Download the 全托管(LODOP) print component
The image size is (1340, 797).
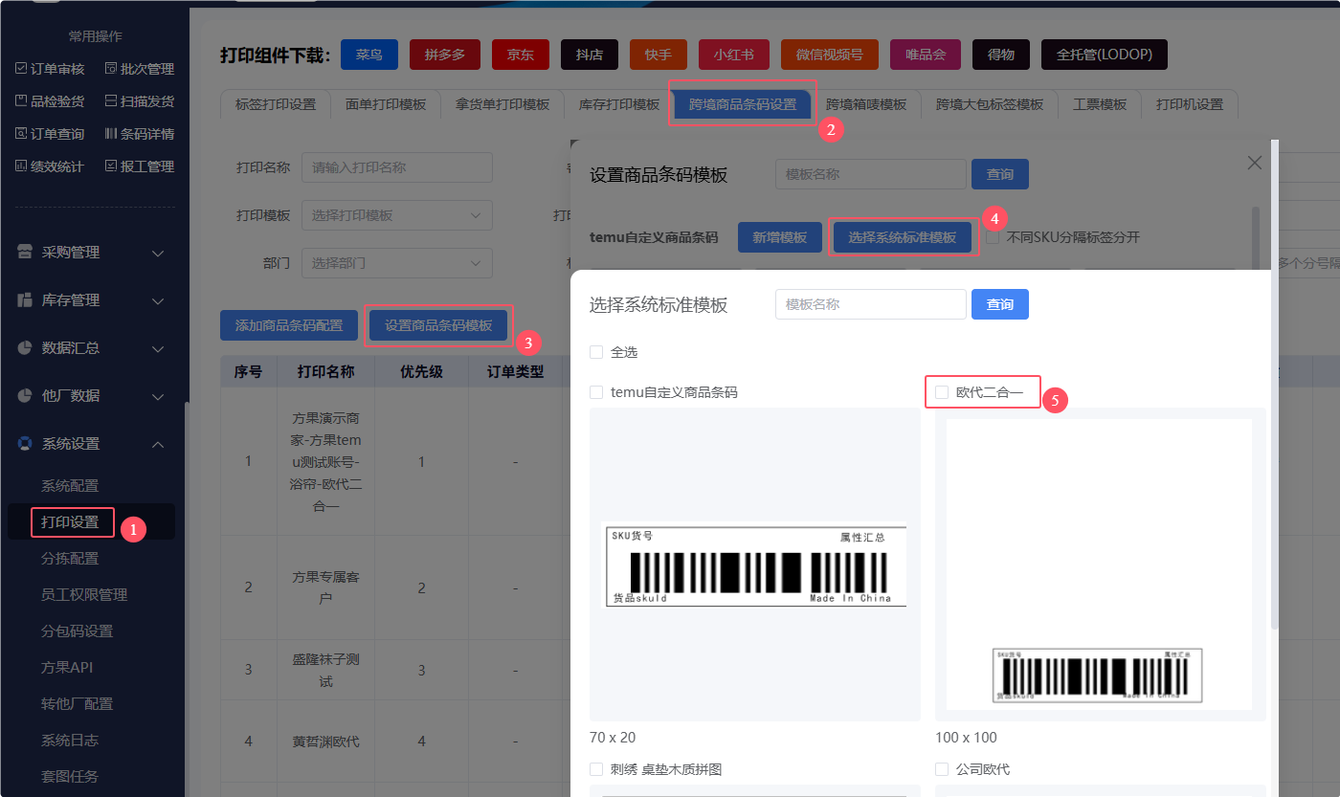click(x=1105, y=55)
